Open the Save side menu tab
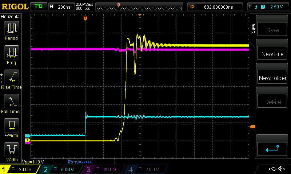The width and height of the screenshot is (291, 174). (253, 29)
